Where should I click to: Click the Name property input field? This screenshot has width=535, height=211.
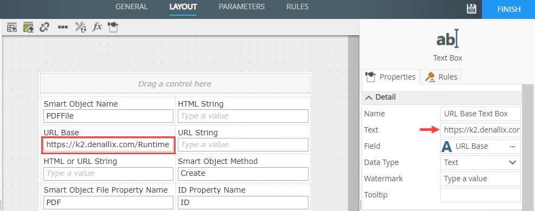[x=480, y=114]
